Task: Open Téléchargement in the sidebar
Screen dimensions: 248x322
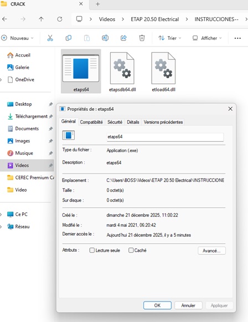Action: pos(27,116)
